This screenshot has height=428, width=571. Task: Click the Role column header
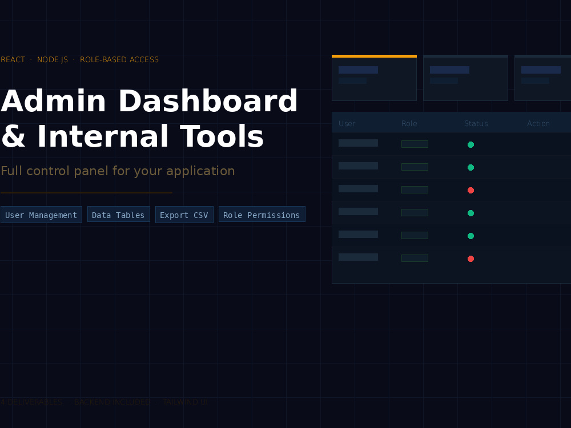409,123
